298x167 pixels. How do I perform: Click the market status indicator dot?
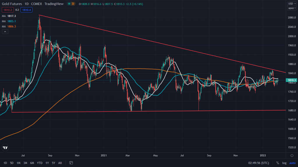tap(69, 4)
